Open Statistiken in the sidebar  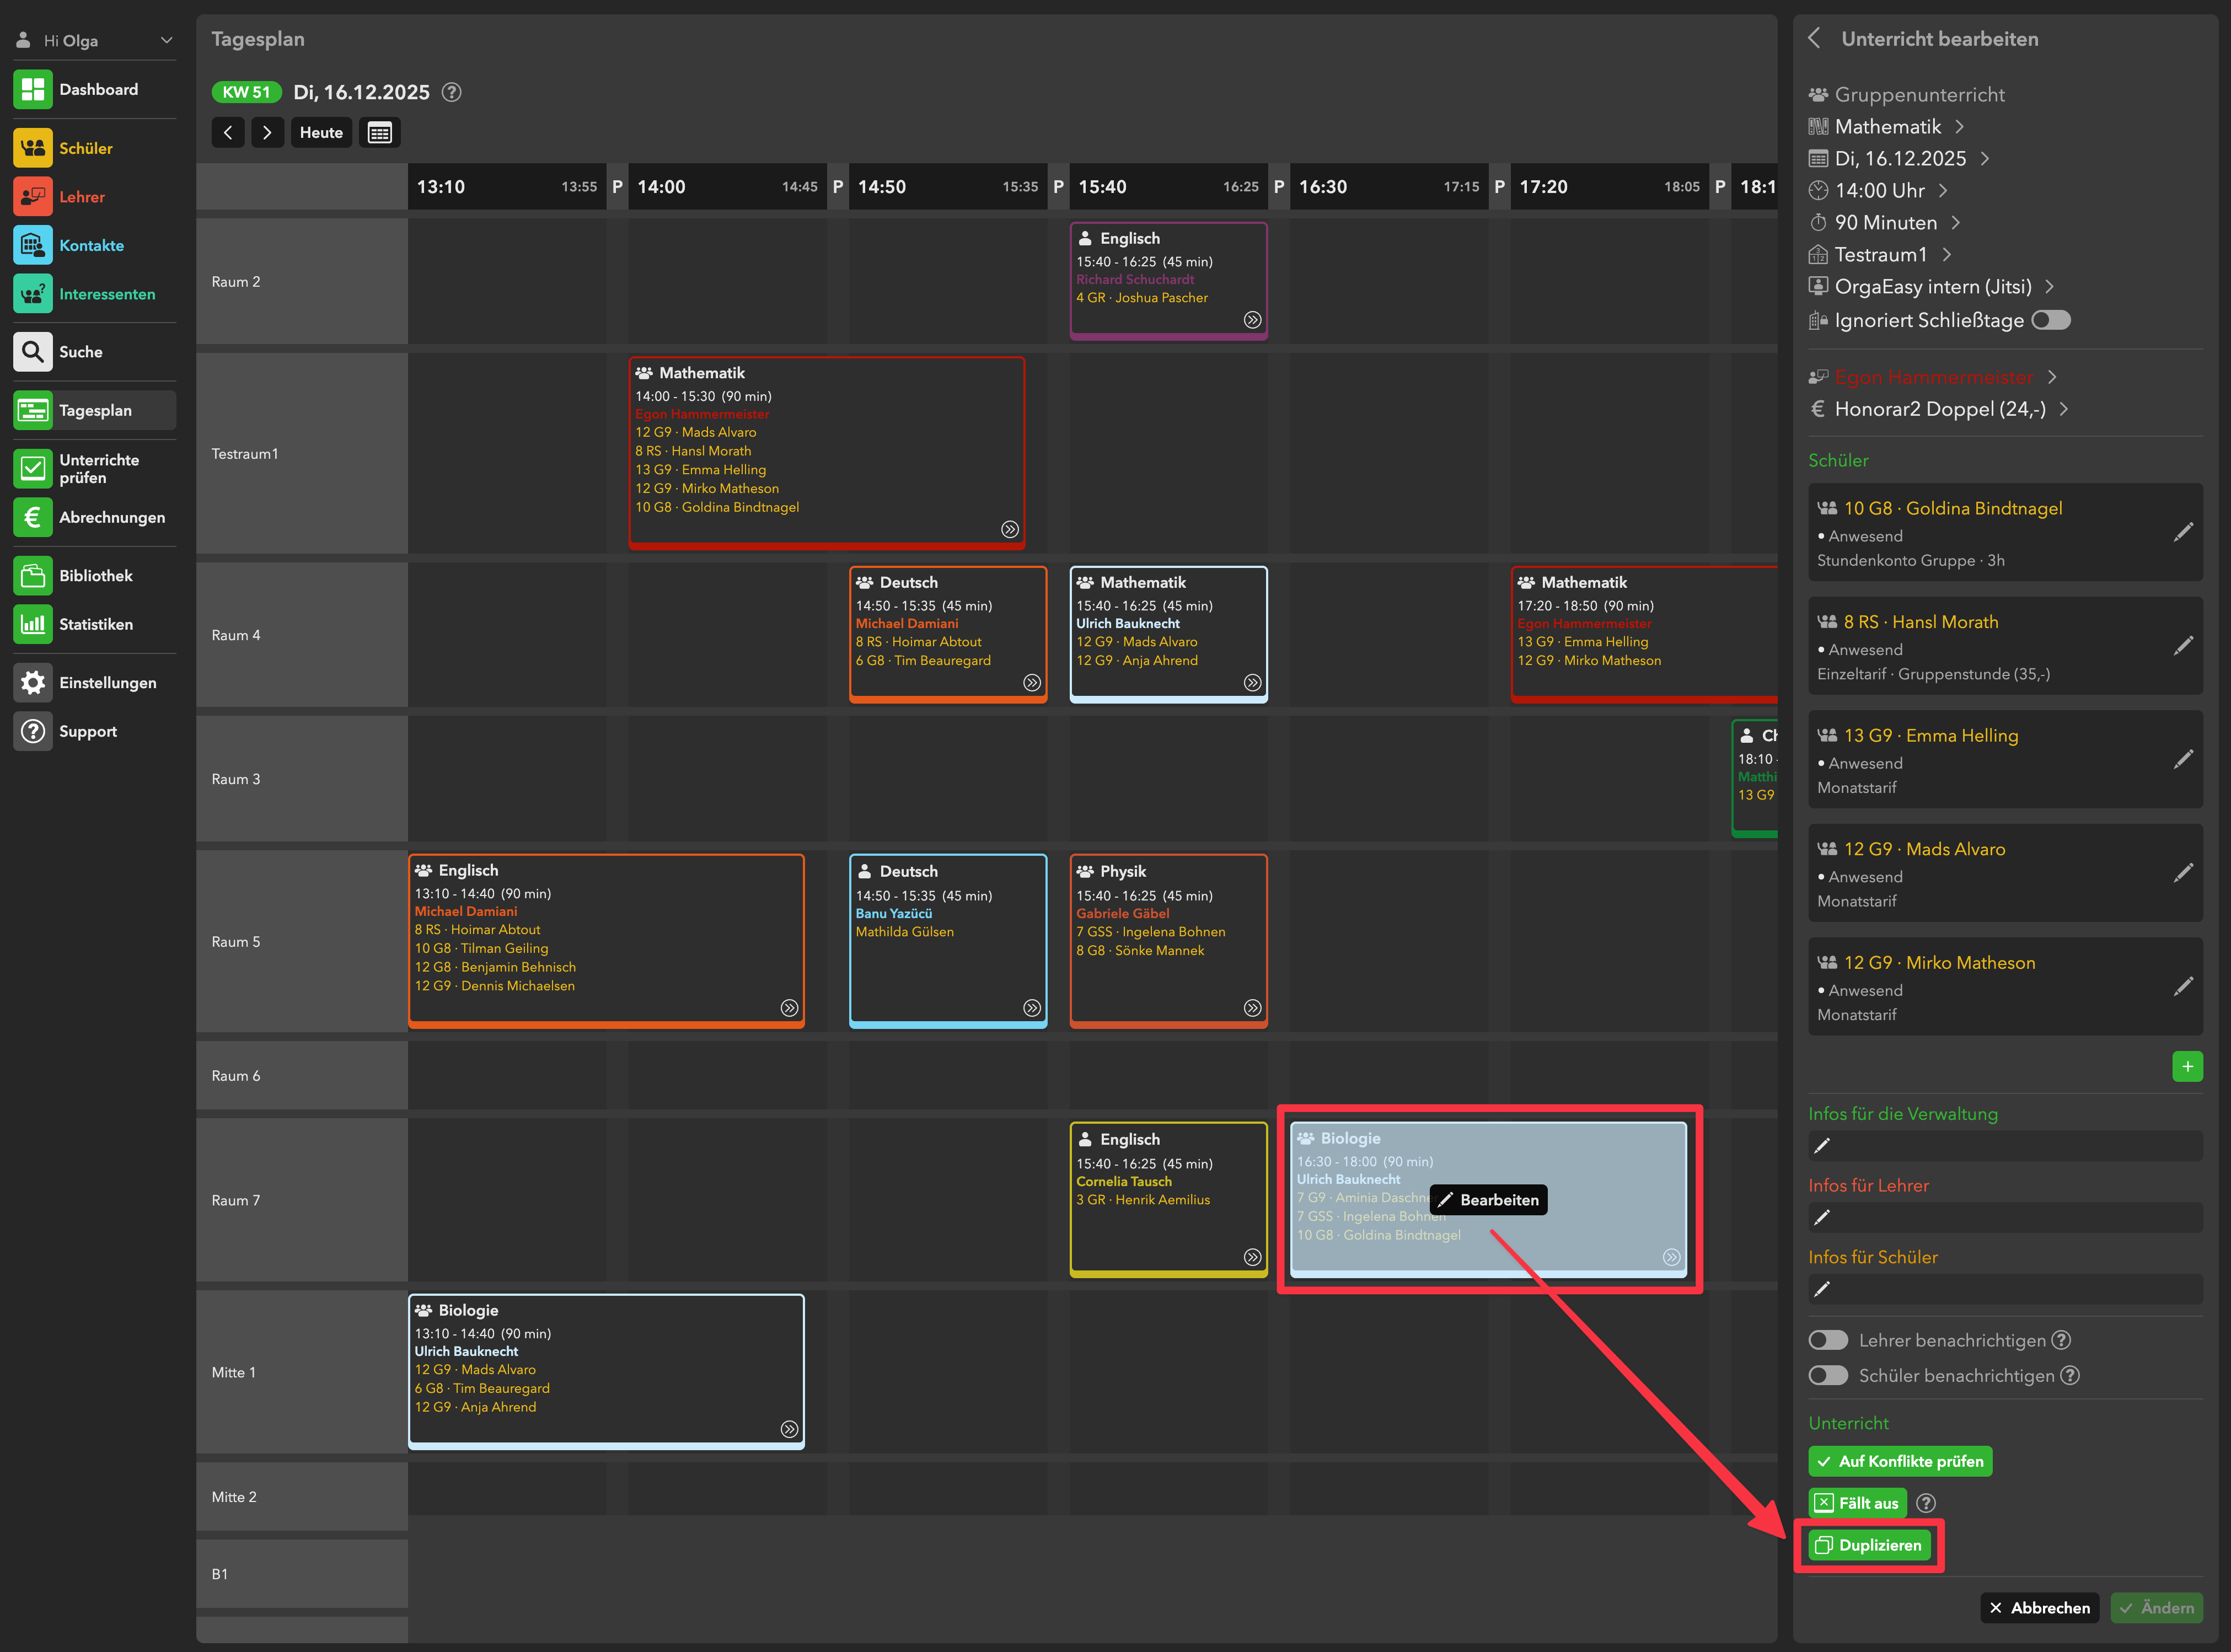coord(95,624)
